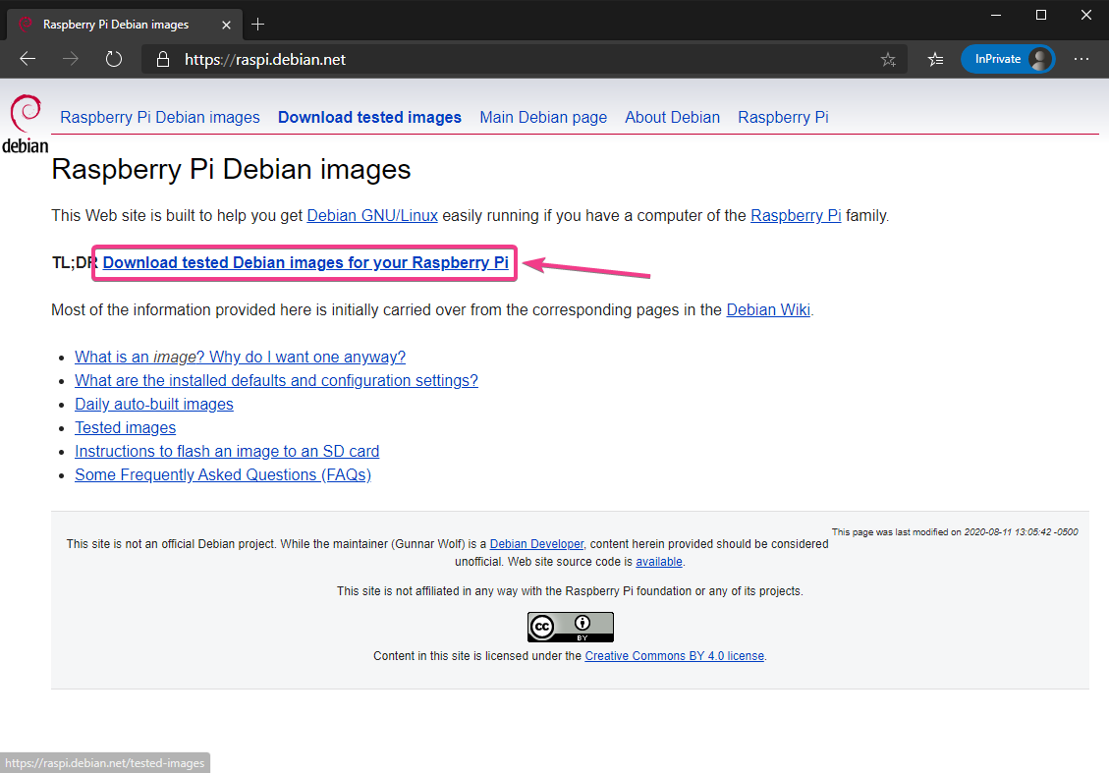Click the browser Back arrow button

[x=28, y=59]
